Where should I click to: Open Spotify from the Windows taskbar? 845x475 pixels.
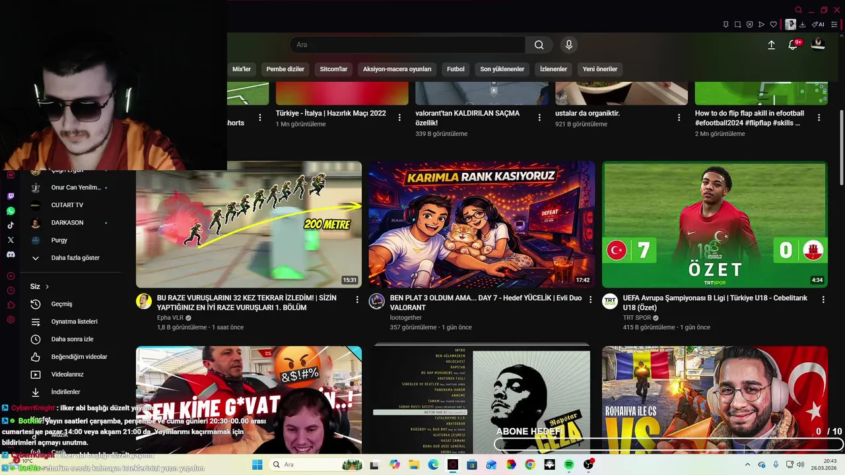(x=569, y=464)
